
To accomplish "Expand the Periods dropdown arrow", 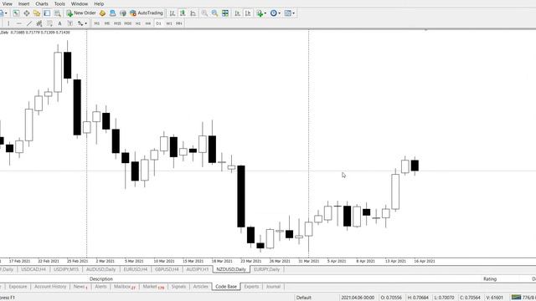I will pyautogui.click(x=279, y=13).
